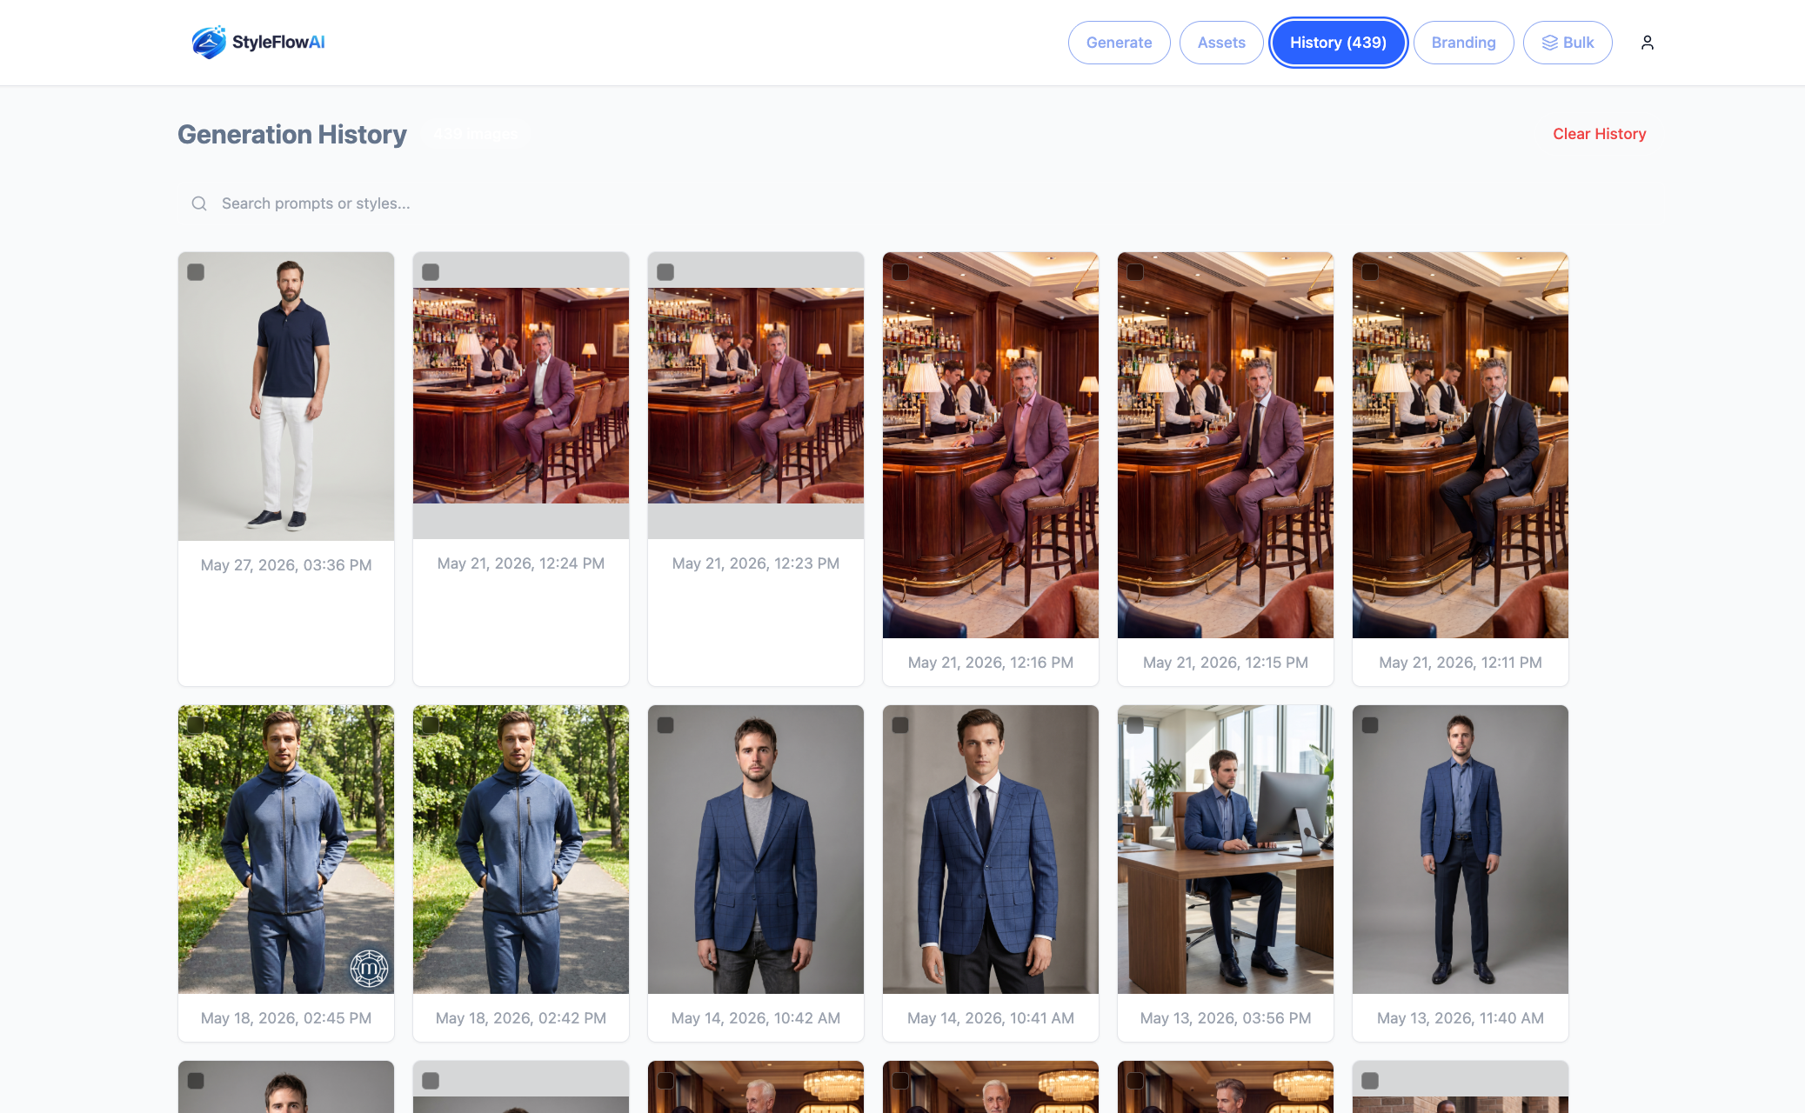The image size is (1805, 1113).
Task: Check the box on the May 14, 10:42 AM image
Action: tap(665, 725)
